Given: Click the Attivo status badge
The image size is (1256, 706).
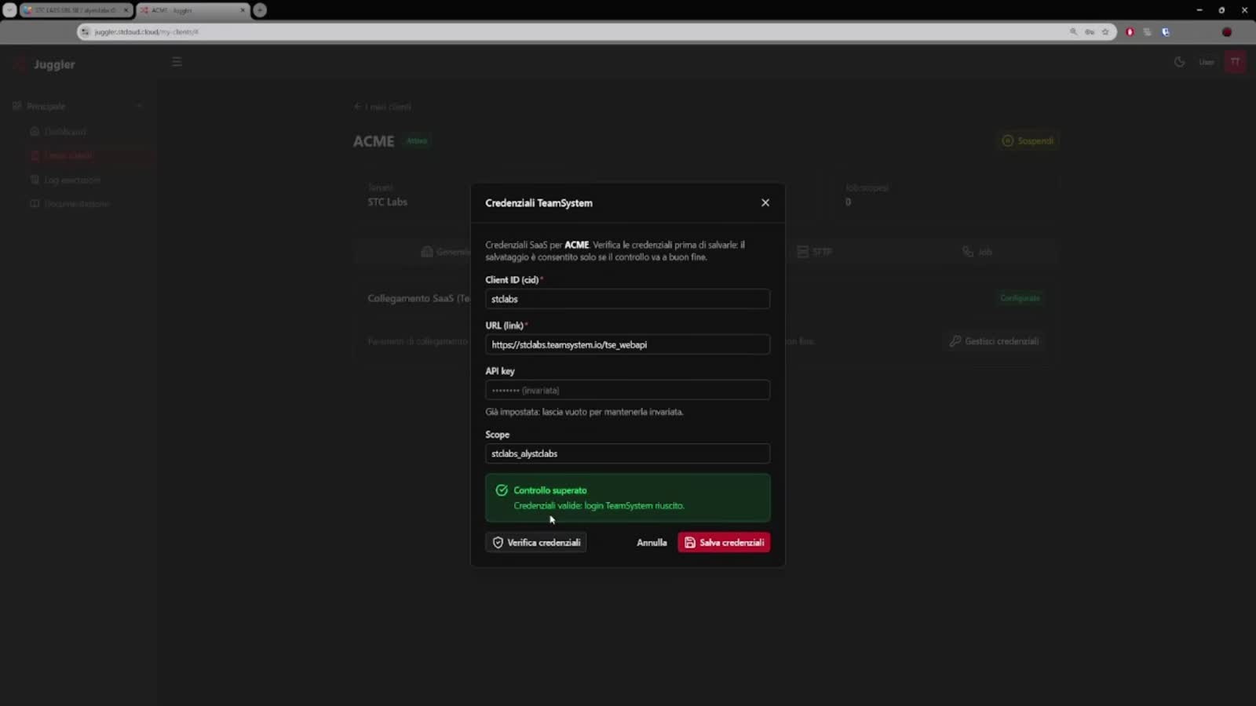Looking at the screenshot, I should tap(417, 141).
